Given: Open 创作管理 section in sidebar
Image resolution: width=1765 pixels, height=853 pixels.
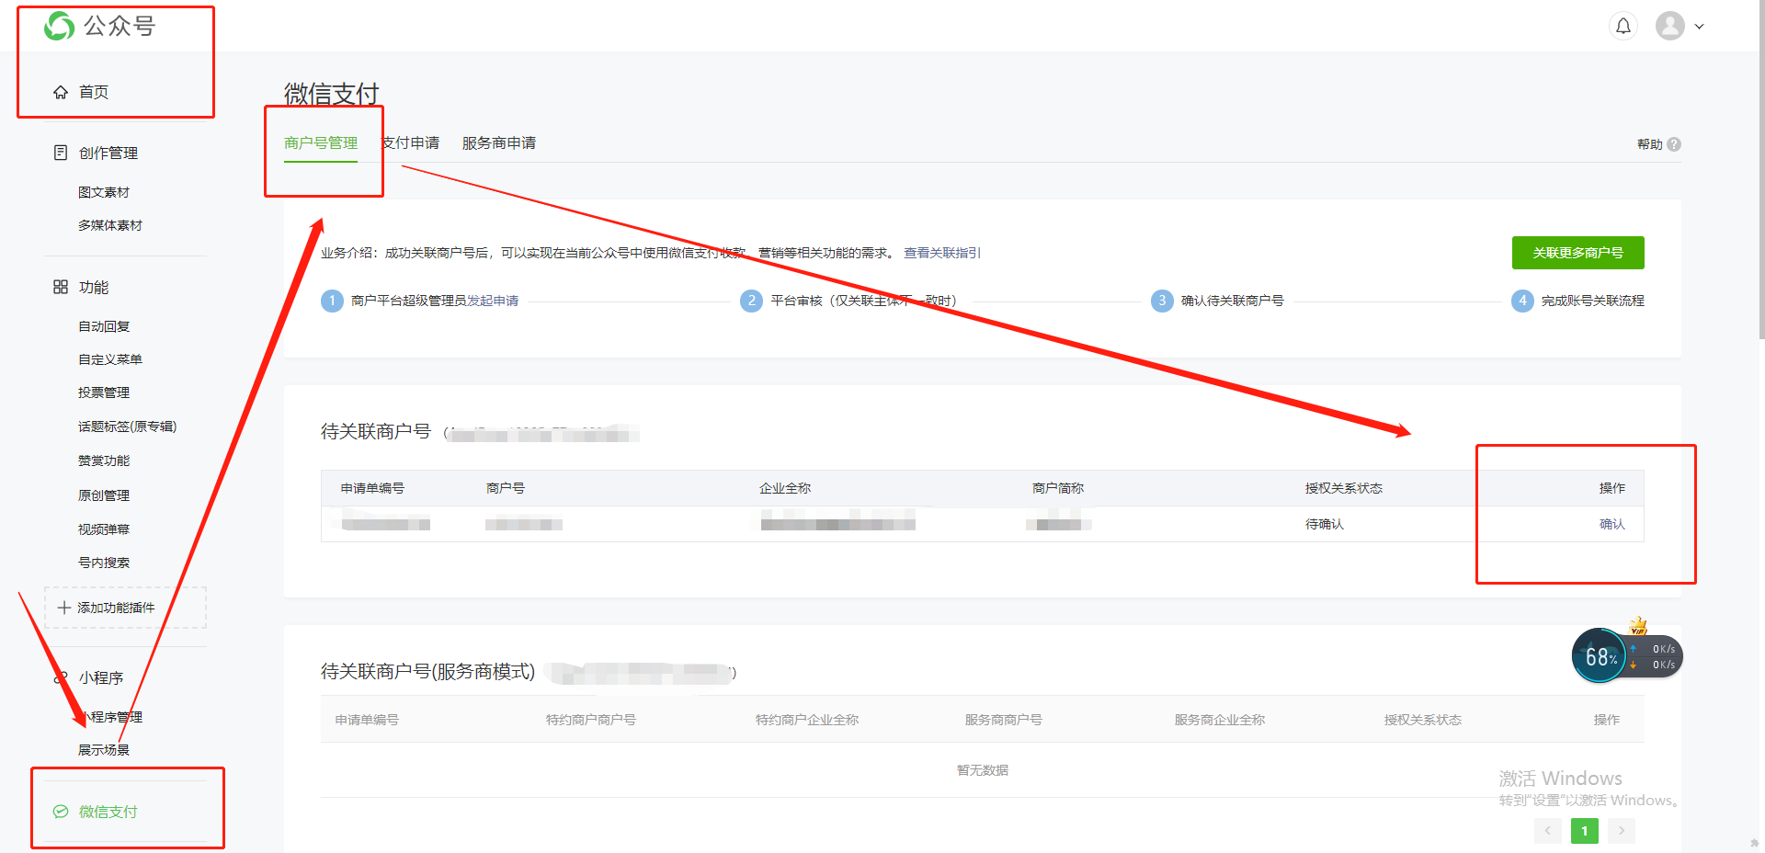Looking at the screenshot, I should (108, 153).
